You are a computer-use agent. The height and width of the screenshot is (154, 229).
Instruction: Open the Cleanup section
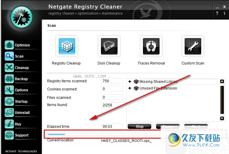click(x=22, y=68)
